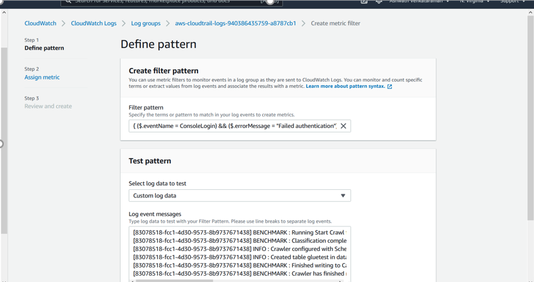This screenshot has height=282, width=534.
Task: Open the Select log data to test dropdown
Action: click(239, 196)
